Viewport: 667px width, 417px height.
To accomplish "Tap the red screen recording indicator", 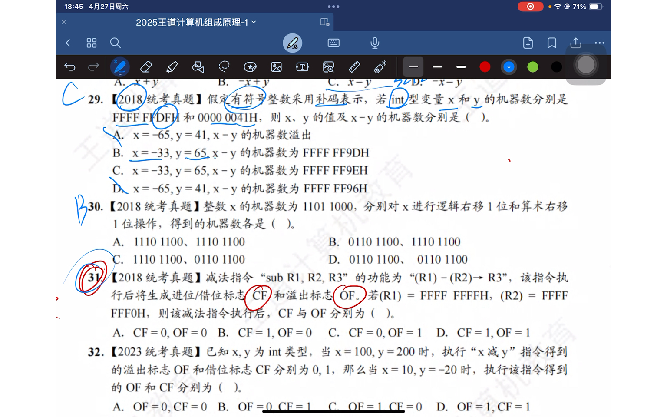I will [530, 7].
